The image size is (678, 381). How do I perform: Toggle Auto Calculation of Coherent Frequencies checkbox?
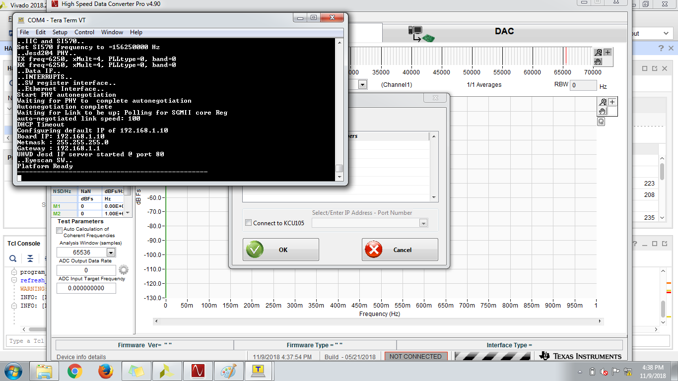60,230
